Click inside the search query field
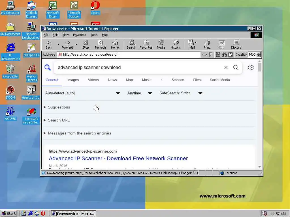The height and width of the screenshot is (217, 290). pos(139,67)
